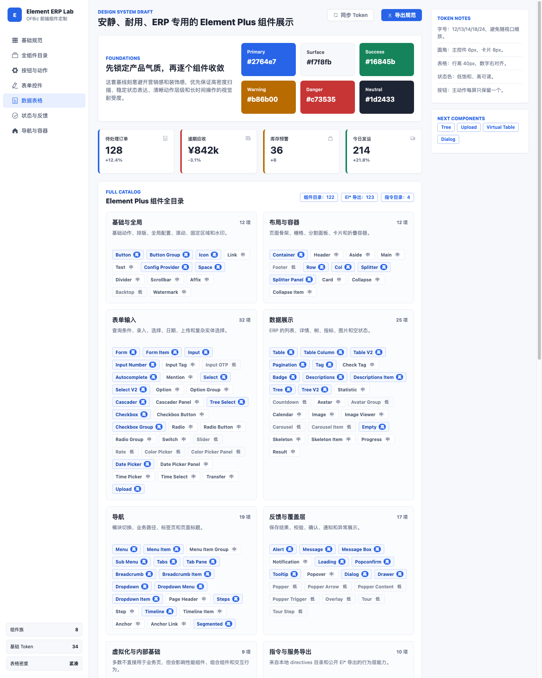Click the 今日发运 value 214
The image size is (542, 678).
coord(362,150)
